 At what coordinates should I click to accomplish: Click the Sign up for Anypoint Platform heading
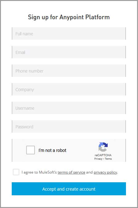pyautogui.click(x=69, y=17)
